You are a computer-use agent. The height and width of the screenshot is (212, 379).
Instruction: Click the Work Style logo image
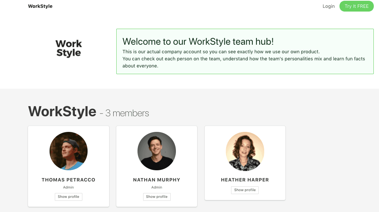[69, 48]
